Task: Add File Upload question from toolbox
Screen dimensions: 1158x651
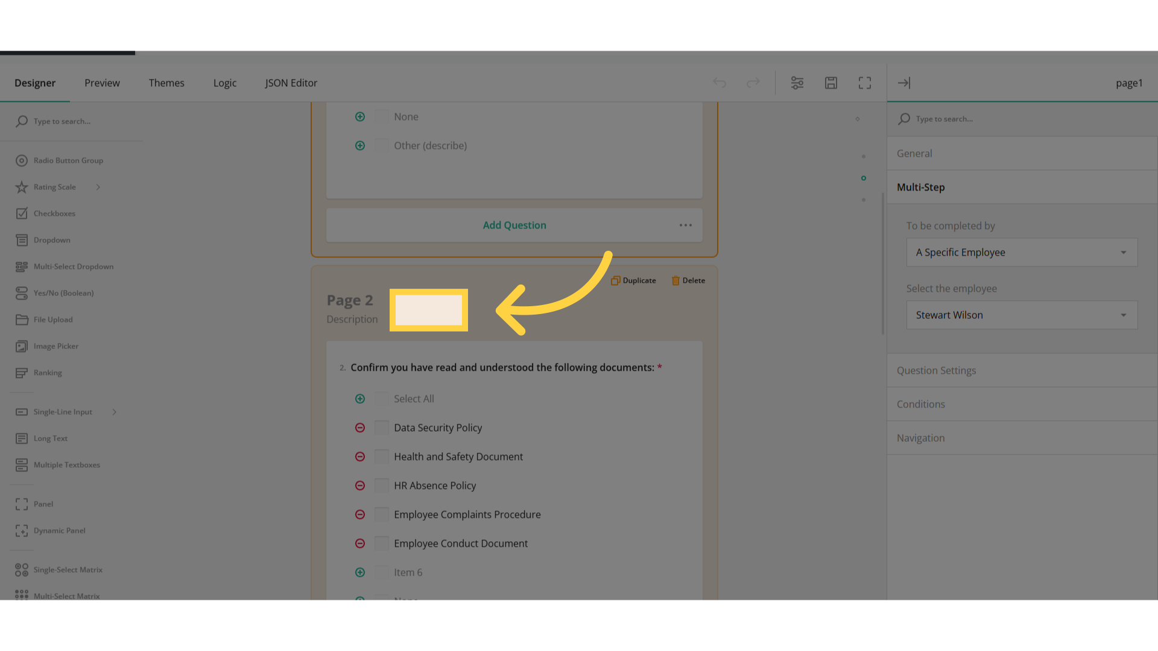Action: (44, 319)
